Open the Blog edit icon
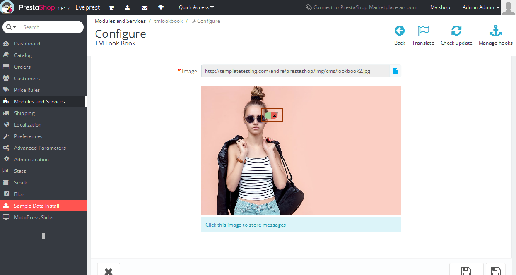Viewport: 516px width, 275px height. pyautogui.click(x=6, y=194)
